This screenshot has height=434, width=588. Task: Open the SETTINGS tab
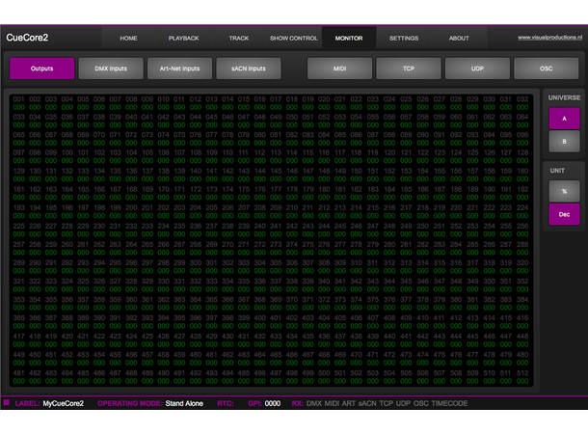pyautogui.click(x=404, y=38)
